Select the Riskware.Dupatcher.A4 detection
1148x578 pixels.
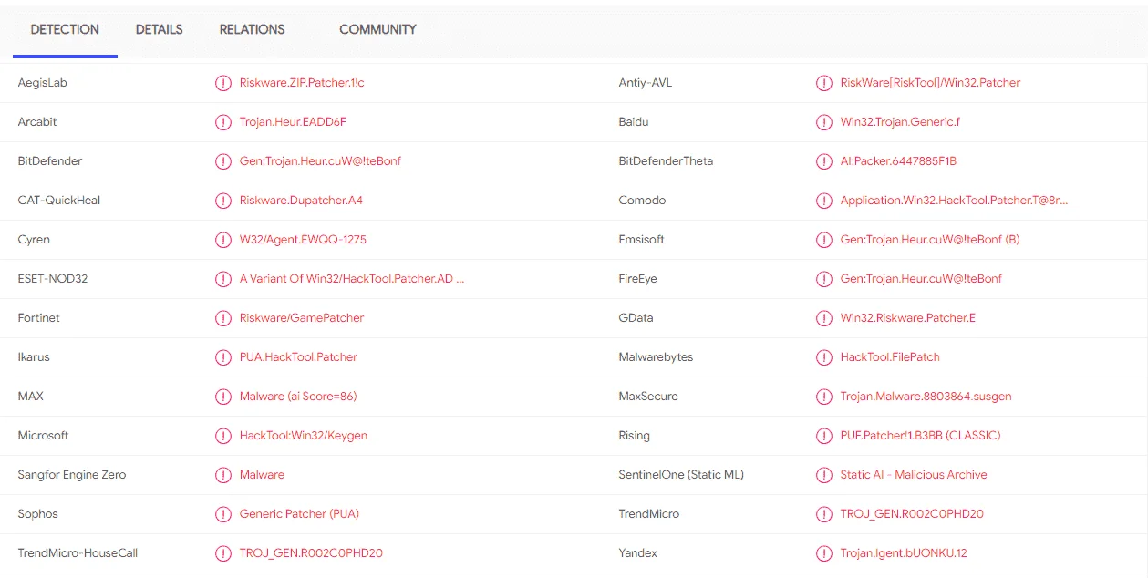click(301, 201)
